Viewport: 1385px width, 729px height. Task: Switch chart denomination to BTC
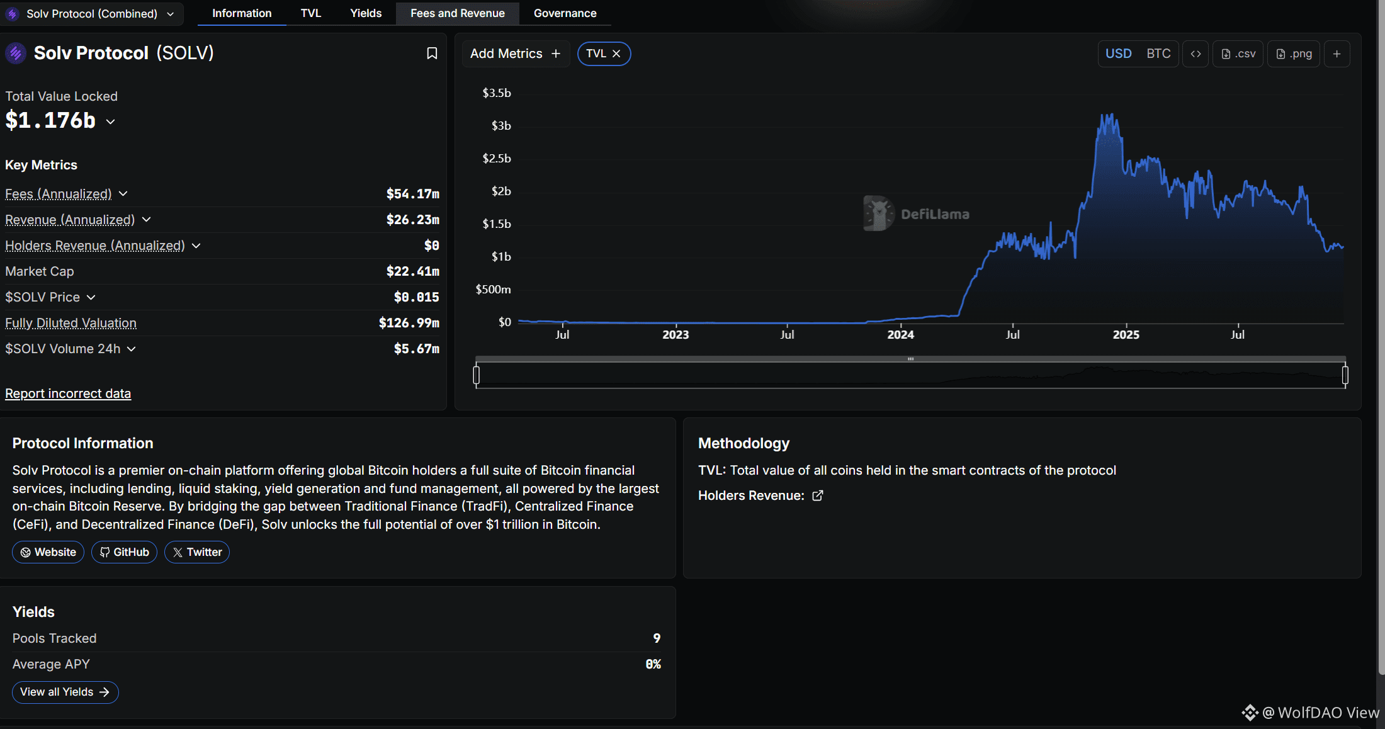pyautogui.click(x=1158, y=54)
